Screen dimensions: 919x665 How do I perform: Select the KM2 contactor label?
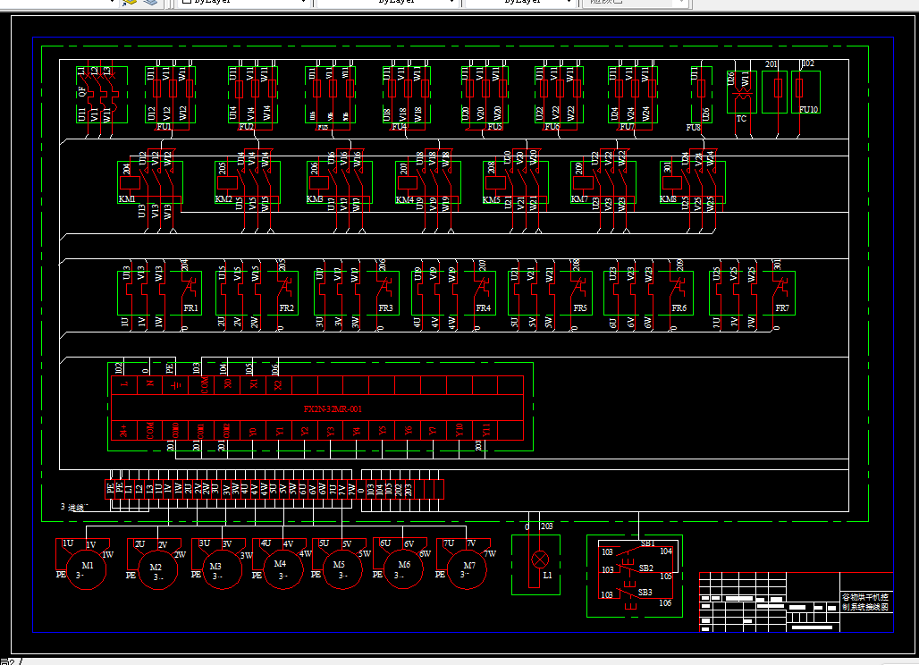223,199
